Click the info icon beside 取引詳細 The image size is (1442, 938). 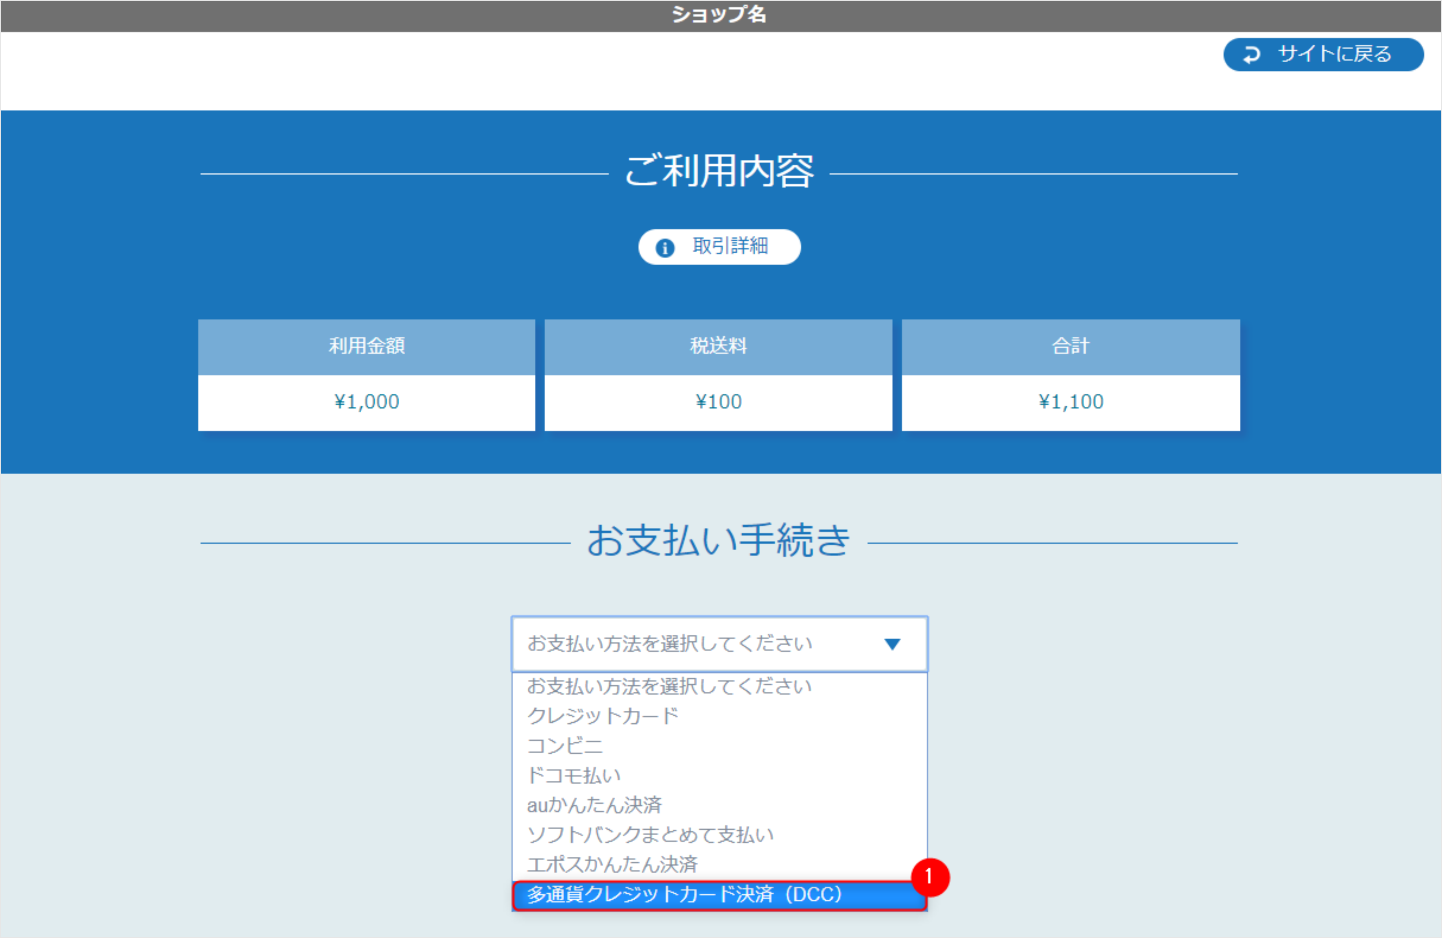coord(665,247)
